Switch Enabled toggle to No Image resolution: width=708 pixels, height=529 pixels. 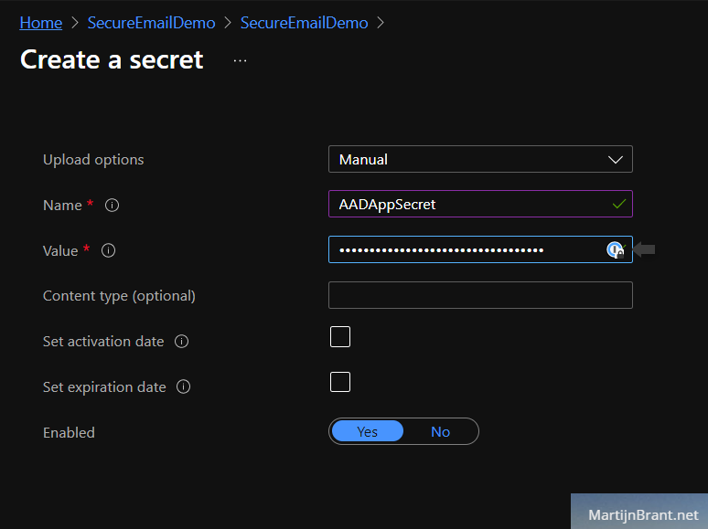click(x=440, y=431)
